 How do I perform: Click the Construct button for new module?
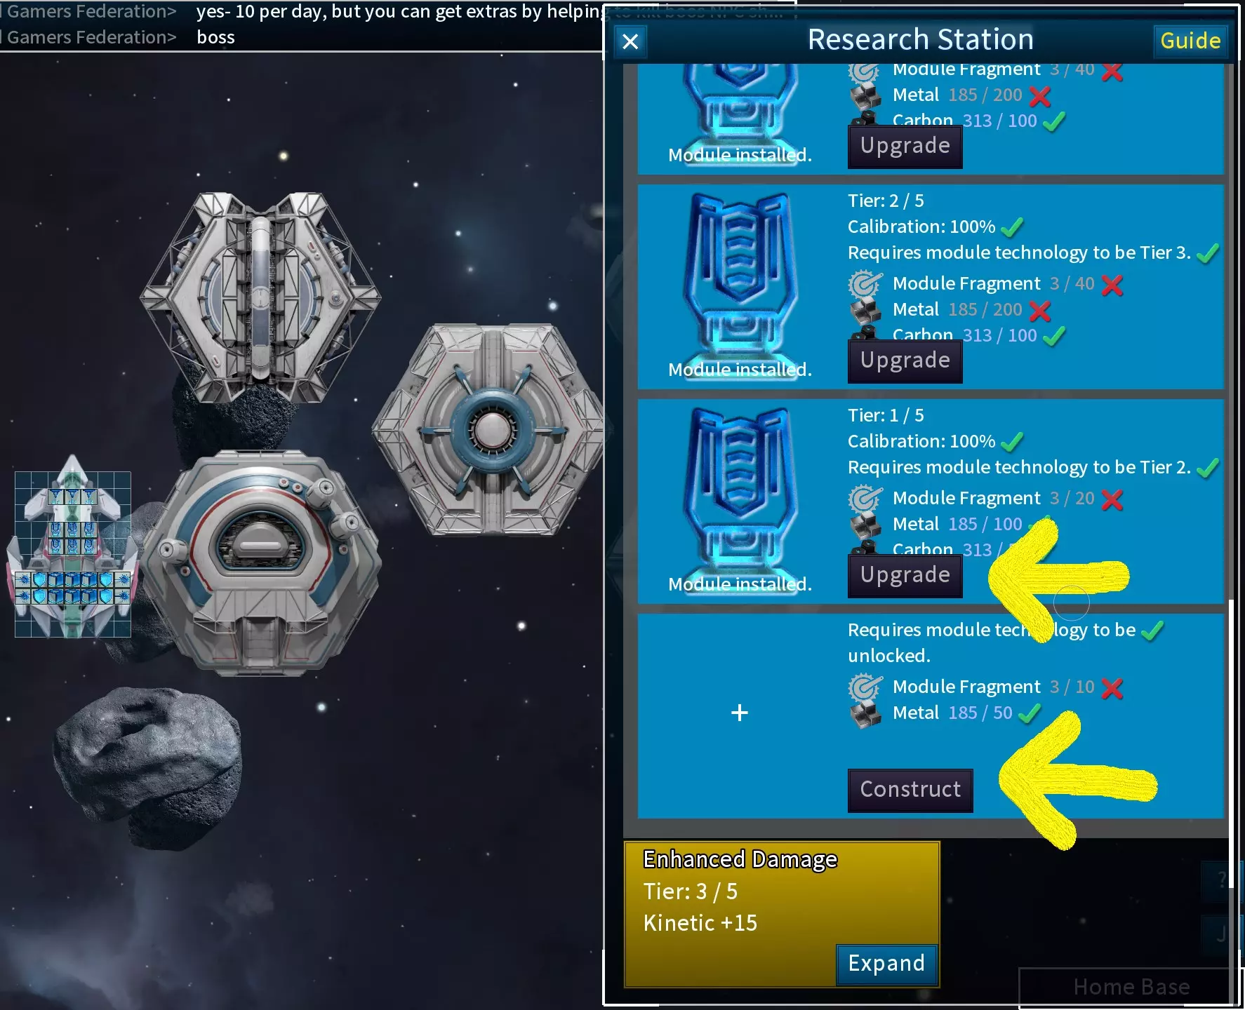coord(910,790)
